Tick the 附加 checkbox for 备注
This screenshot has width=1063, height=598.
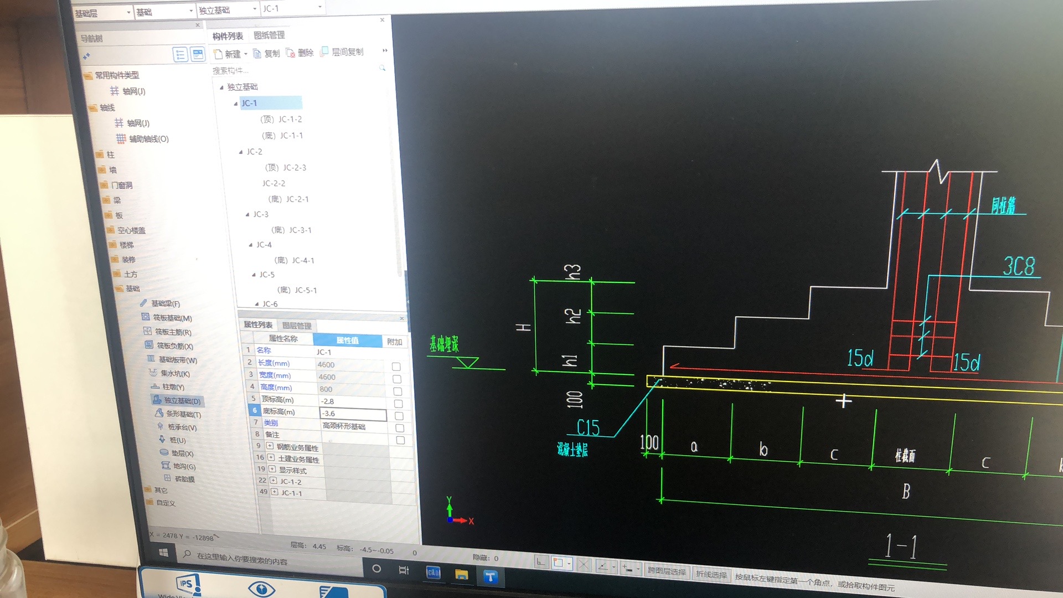click(400, 440)
